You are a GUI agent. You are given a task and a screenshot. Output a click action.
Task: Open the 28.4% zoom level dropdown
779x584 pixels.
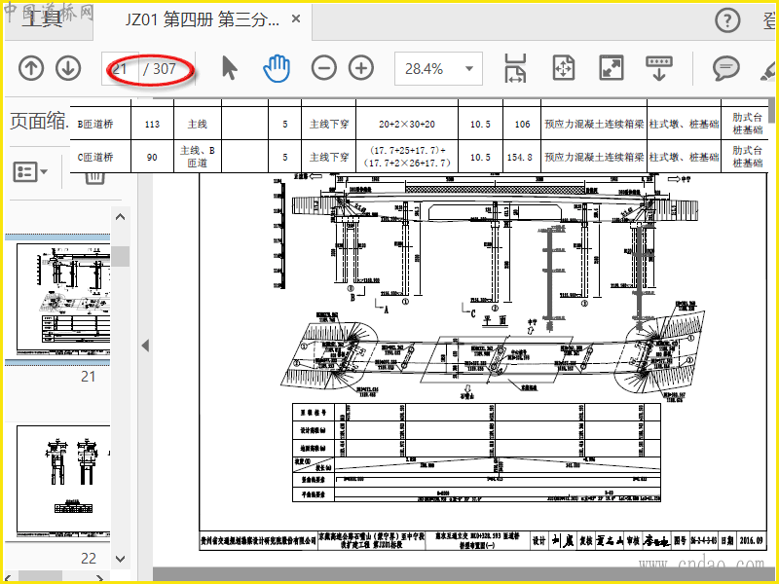point(471,69)
